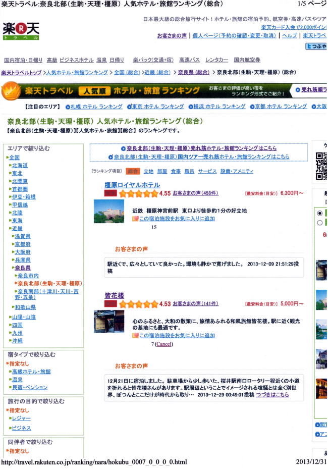Open 個人ページ reservation management link
This screenshot has width=328, height=469.
235,36
